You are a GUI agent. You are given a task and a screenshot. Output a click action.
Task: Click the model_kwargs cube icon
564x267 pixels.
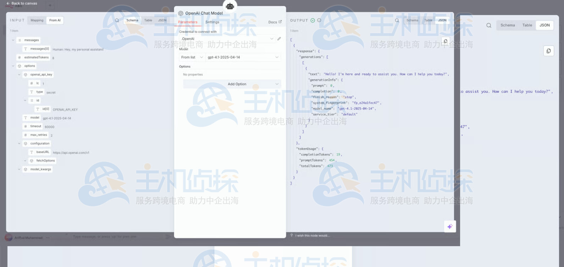click(x=26, y=169)
